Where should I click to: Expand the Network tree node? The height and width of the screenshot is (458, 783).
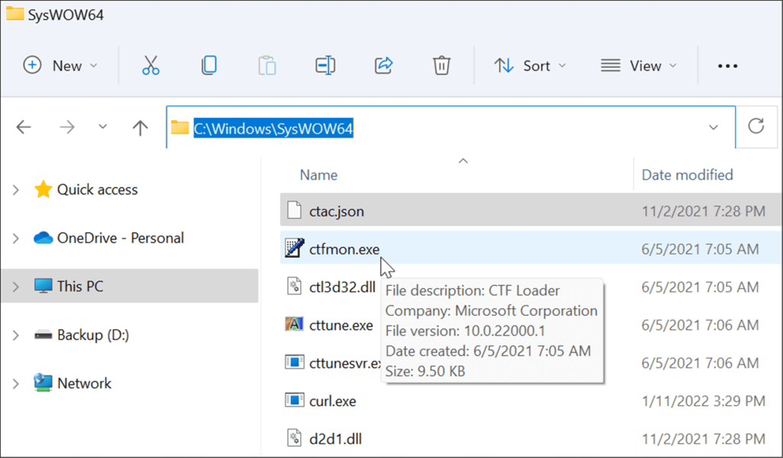click(x=16, y=384)
